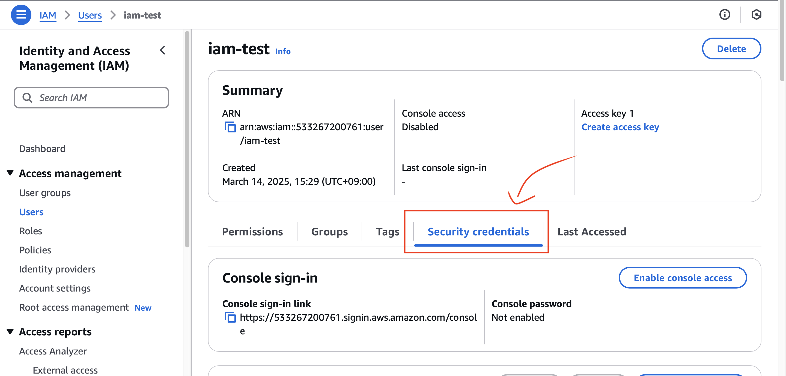786x376 pixels.
Task: Click the 'Not enabled' console password value
Action: [x=518, y=317]
